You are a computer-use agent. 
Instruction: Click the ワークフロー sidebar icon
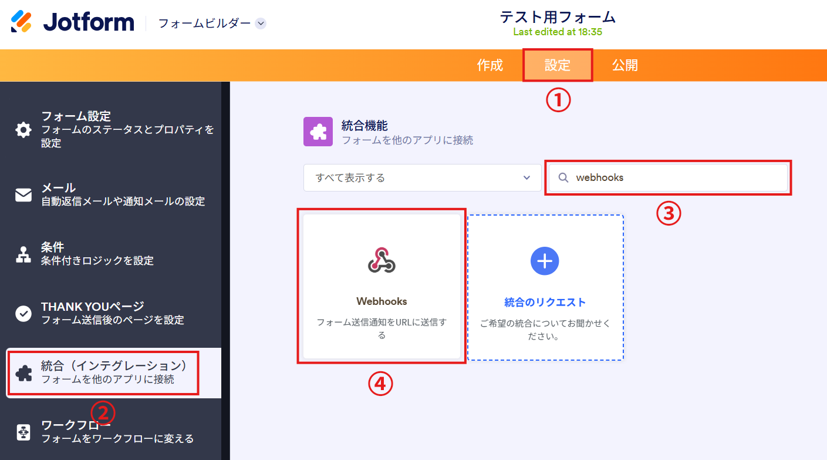point(23,432)
